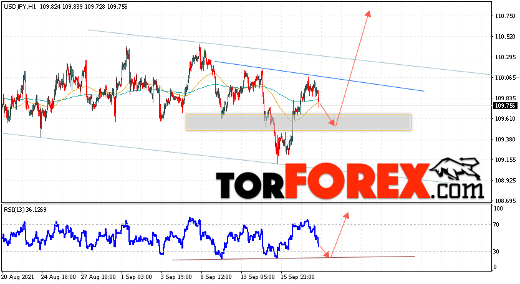The image size is (520, 284).
Task: Click the 109.835 price axis label
Action: tap(505, 98)
